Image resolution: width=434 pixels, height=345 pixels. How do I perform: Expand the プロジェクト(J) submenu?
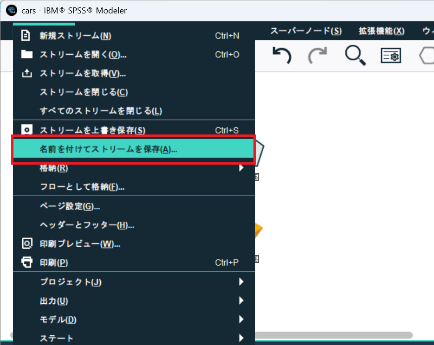pos(242,281)
